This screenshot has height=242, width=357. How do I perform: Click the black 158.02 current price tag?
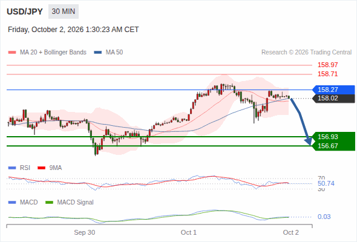pyautogui.click(x=333, y=99)
